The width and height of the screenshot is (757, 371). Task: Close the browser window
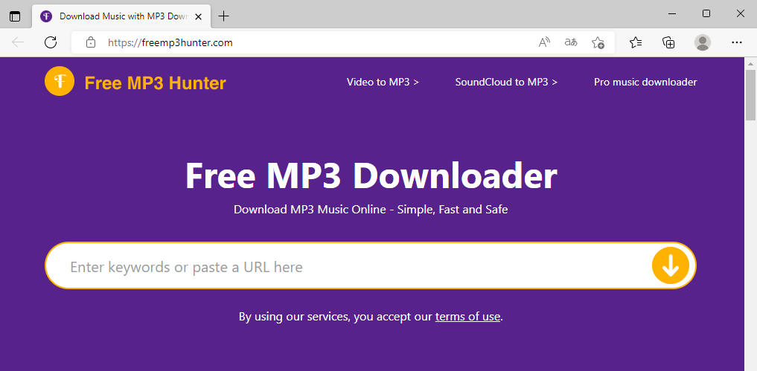pos(740,14)
